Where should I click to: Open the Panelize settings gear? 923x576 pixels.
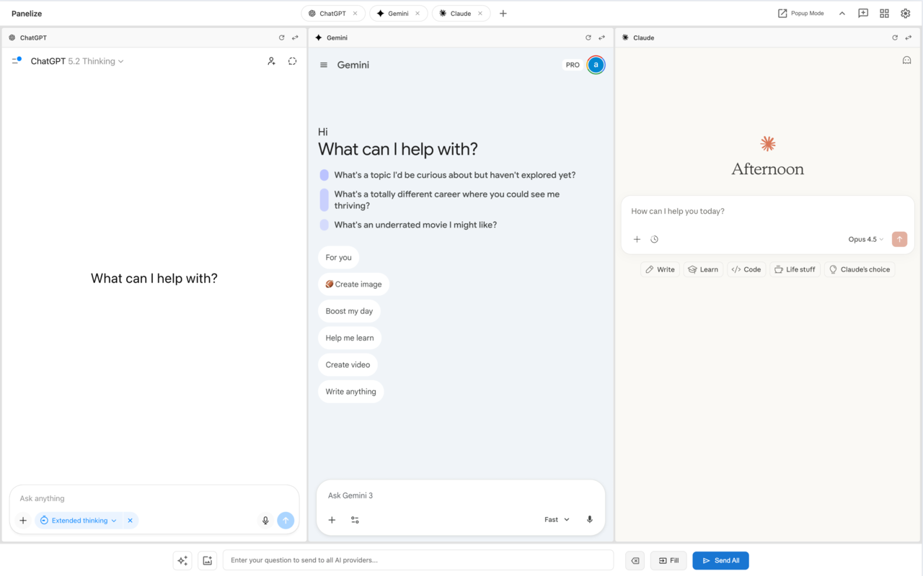[x=906, y=13]
